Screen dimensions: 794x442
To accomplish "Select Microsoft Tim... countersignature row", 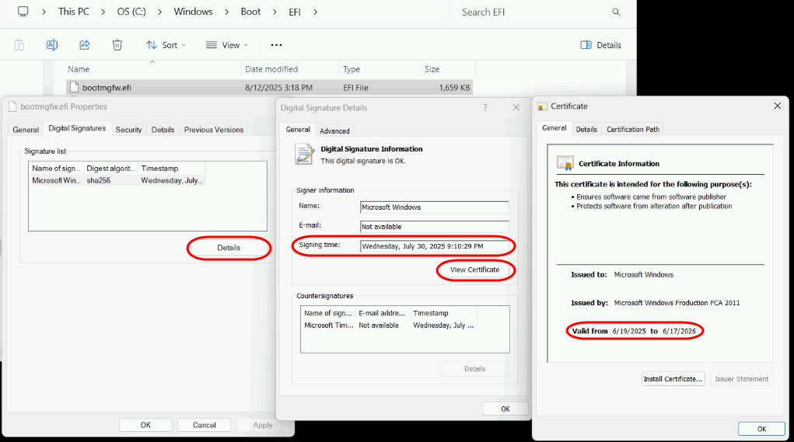I will 389,325.
